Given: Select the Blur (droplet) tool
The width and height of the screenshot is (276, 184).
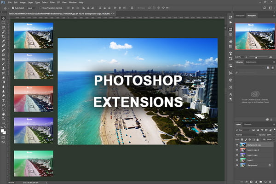Looking at the screenshot, I should click(3, 86).
